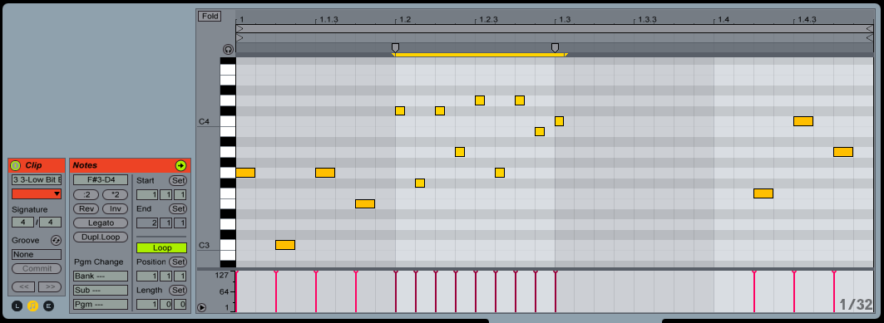The width and height of the screenshot is (884, 323).
Task: Open the clip color dropdown
Action: (x=37, y=193)
